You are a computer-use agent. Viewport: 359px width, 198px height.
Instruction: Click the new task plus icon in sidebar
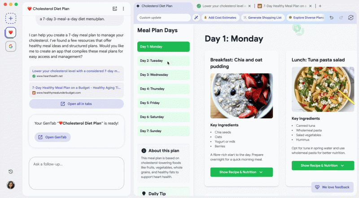click(x=11, y=18)
